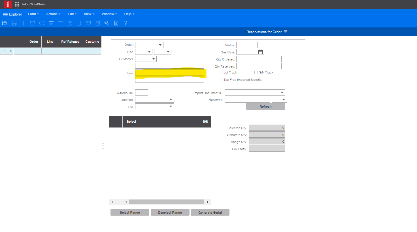Viewport: 417px width, 232px height.
Task: Toggle the Tax-Free Imported Material checkbox
Action: pos(221,80)
